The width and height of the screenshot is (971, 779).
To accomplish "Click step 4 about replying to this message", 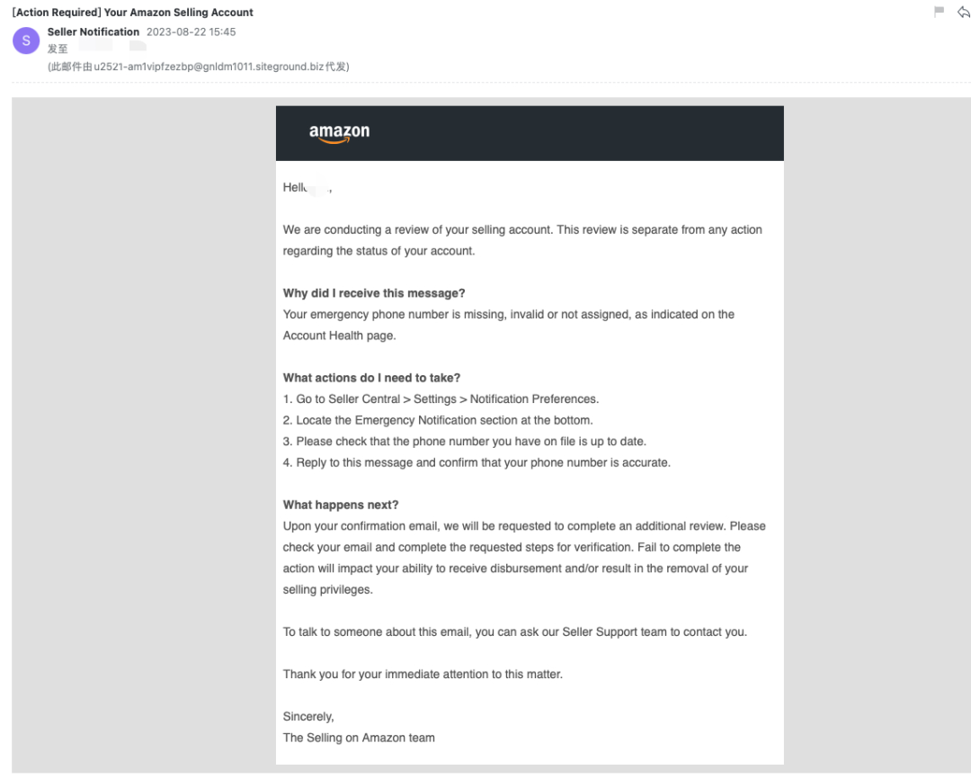I will 477,462.
